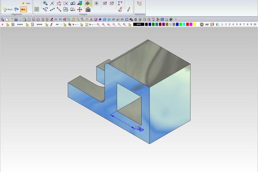Toggle the dotted grid snap icon
258x172 pixels.
[36, 9]
